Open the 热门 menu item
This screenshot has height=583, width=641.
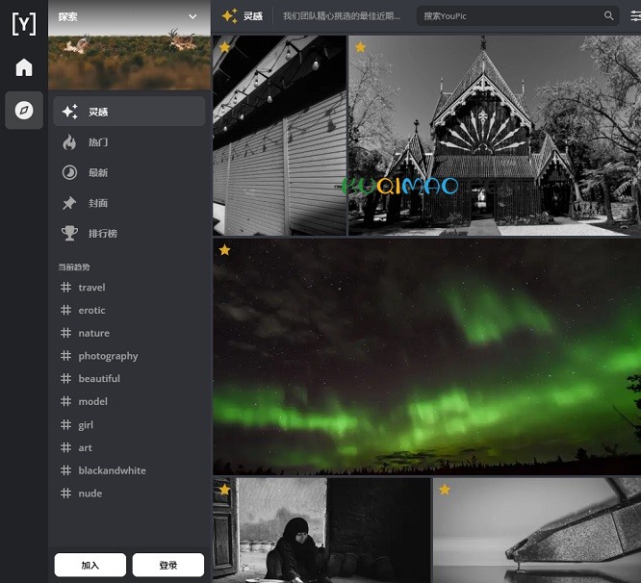coord(129,142)
